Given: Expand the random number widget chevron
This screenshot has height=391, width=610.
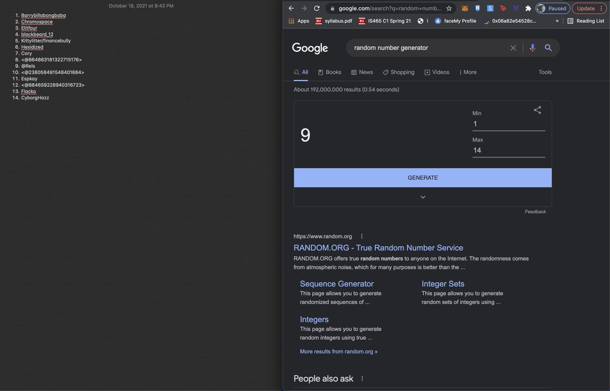Looking at the screenshot, I should 423,197.
